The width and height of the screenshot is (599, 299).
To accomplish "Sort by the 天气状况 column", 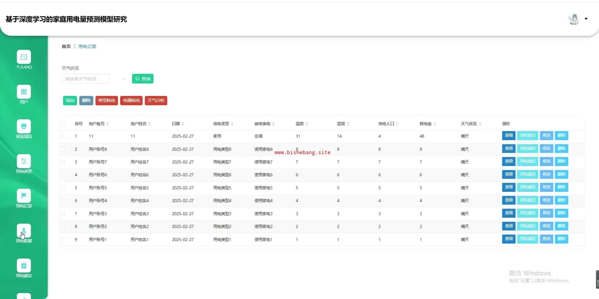I will (480, 124).
